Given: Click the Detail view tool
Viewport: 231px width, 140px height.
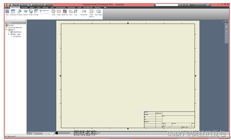Looking at the screenshot, I should [31, 12].
